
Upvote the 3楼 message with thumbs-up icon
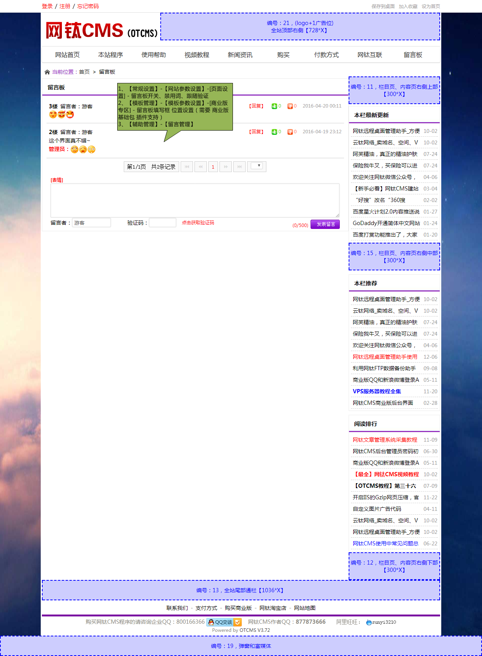[274, 106]
